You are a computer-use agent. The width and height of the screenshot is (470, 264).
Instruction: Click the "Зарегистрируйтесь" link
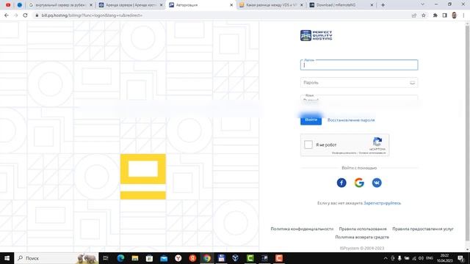click(x=382, y=203)
